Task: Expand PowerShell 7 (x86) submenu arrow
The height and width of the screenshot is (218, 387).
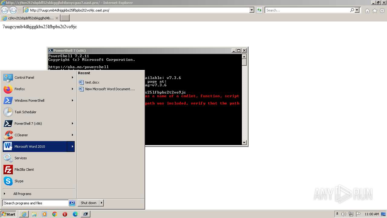Action: 72,124
